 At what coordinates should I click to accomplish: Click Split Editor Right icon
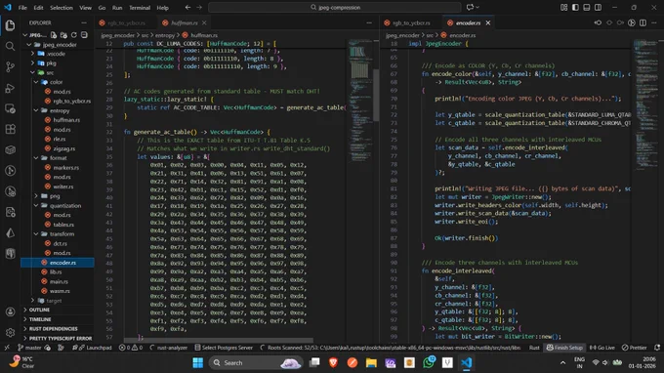[643, 22]
